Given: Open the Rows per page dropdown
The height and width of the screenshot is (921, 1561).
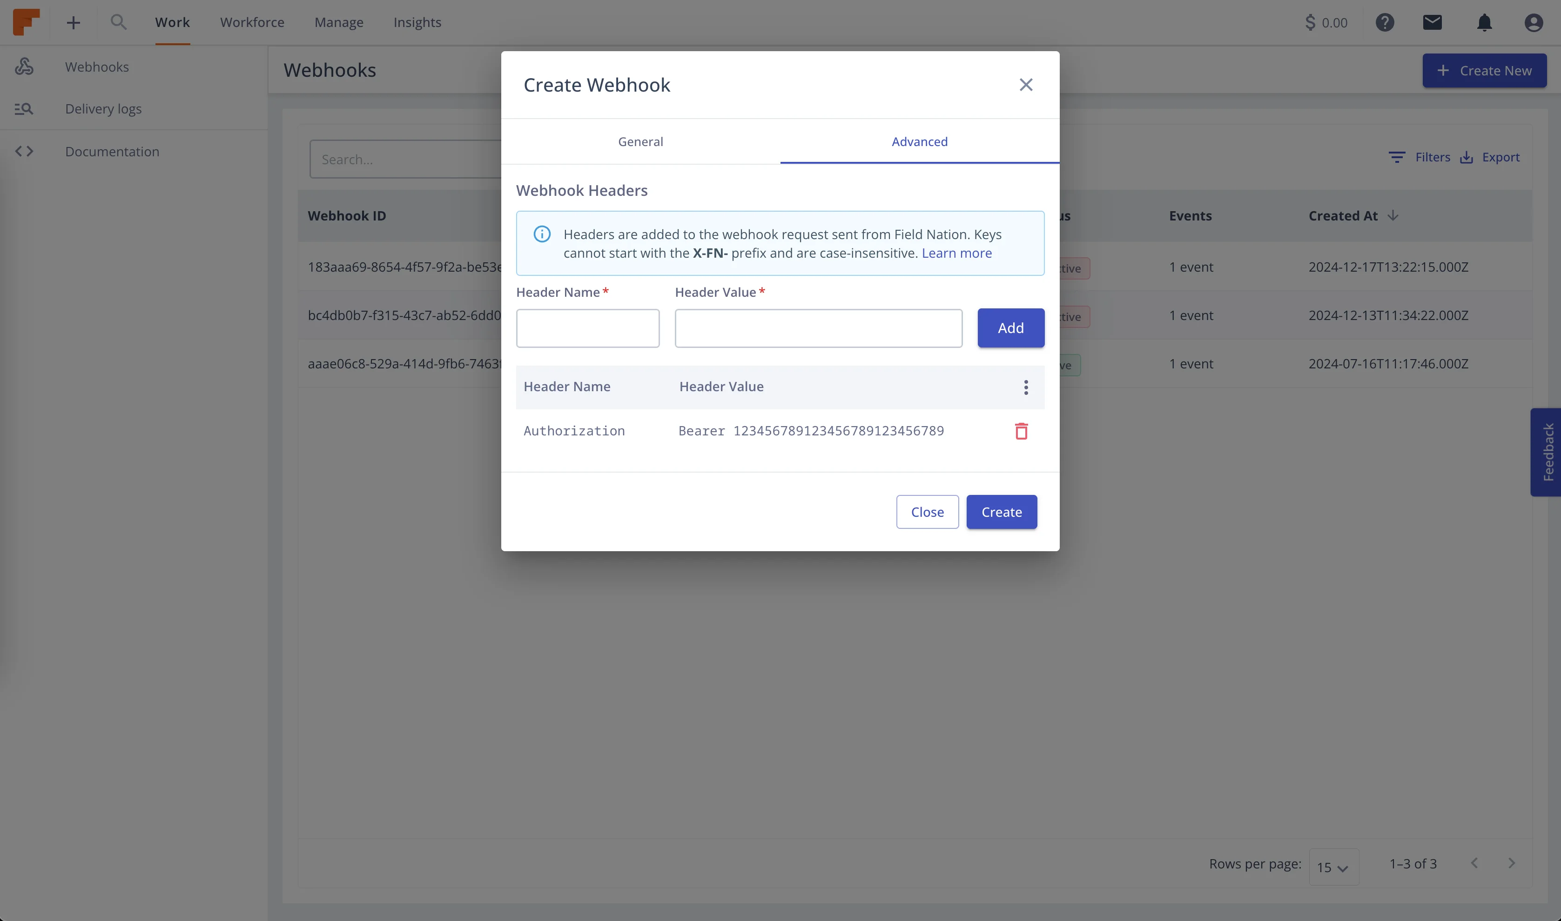Looking at the screenshot, I should click(x=1333, y=867).
